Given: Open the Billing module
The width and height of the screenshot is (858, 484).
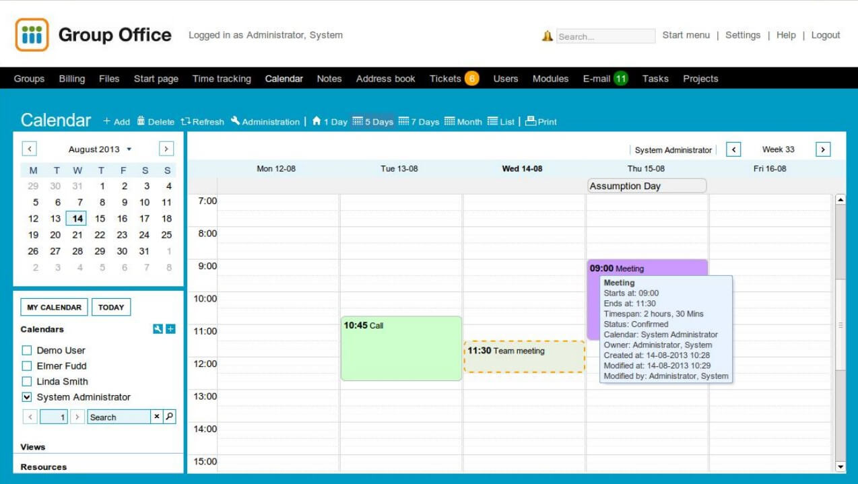Looking at the screenshot, I should click(x=72, y=79).
